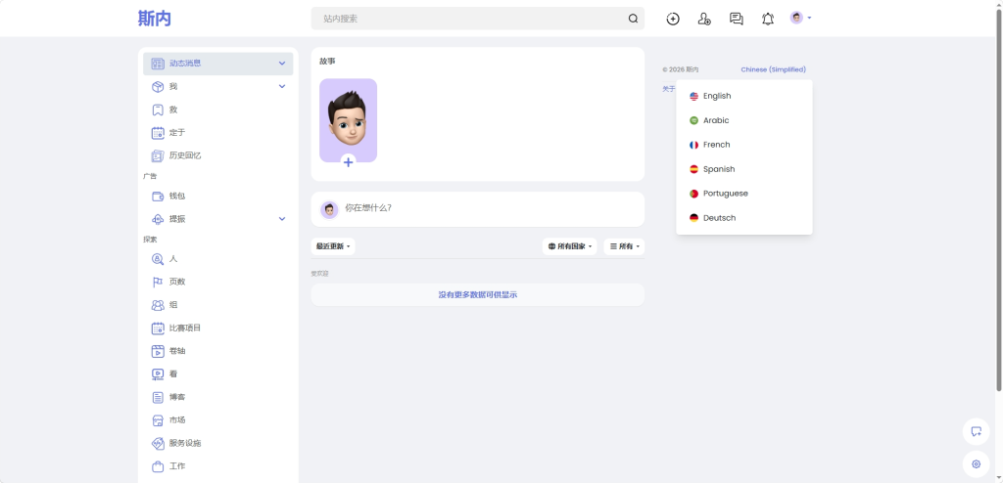The width and height of the screenshot is (1003, 483).
Task: Open the 定于 scheduled calendar icon
Action: (x=158, y=133)
